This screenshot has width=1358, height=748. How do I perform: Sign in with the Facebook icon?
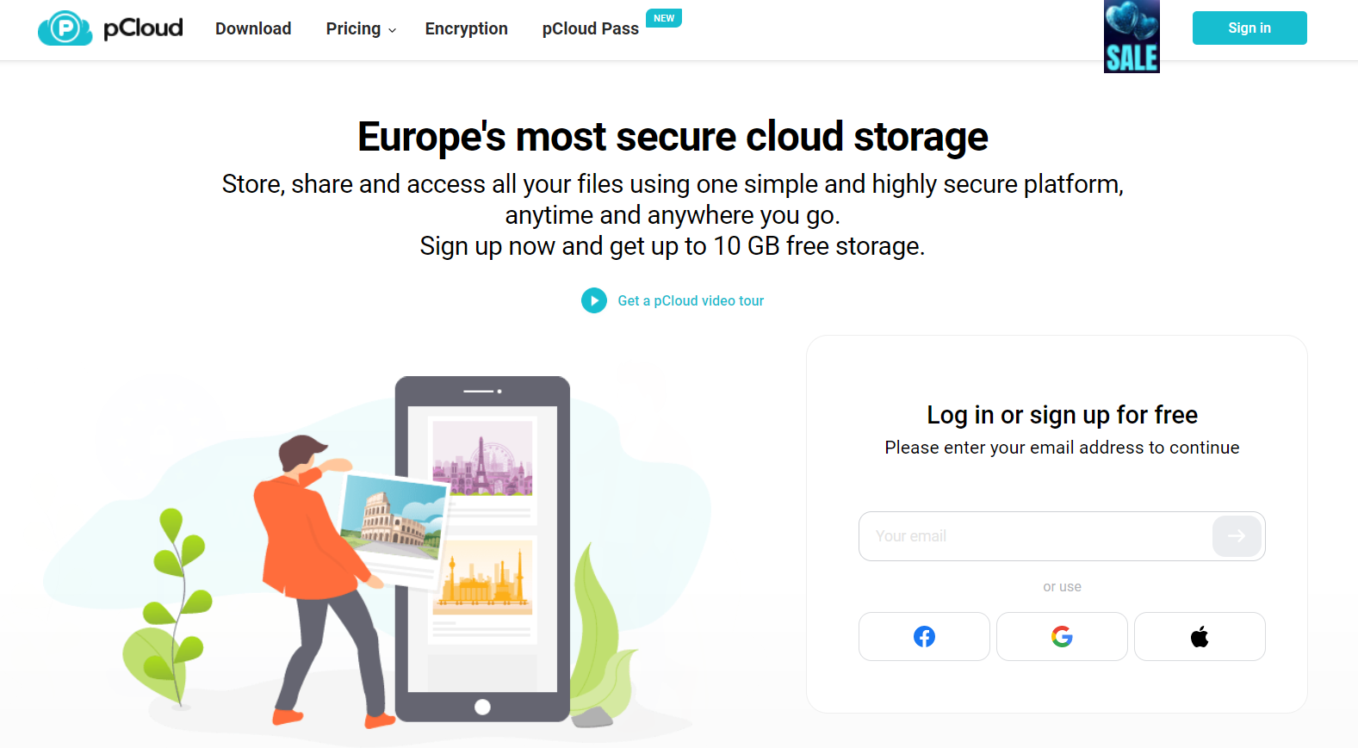pos(924,637)
